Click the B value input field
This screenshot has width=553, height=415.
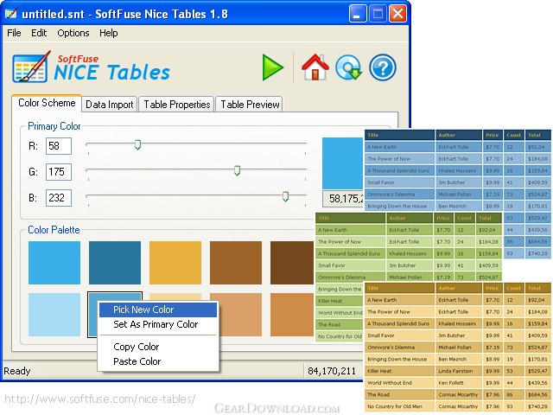[59, 198]
